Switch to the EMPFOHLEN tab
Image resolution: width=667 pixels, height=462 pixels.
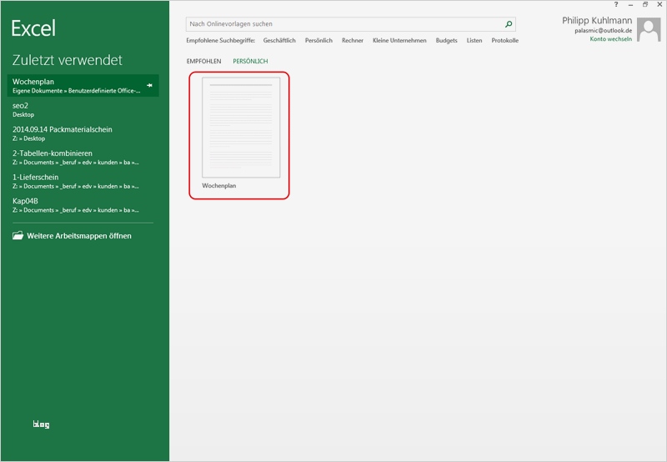click(x=203, y=61)
